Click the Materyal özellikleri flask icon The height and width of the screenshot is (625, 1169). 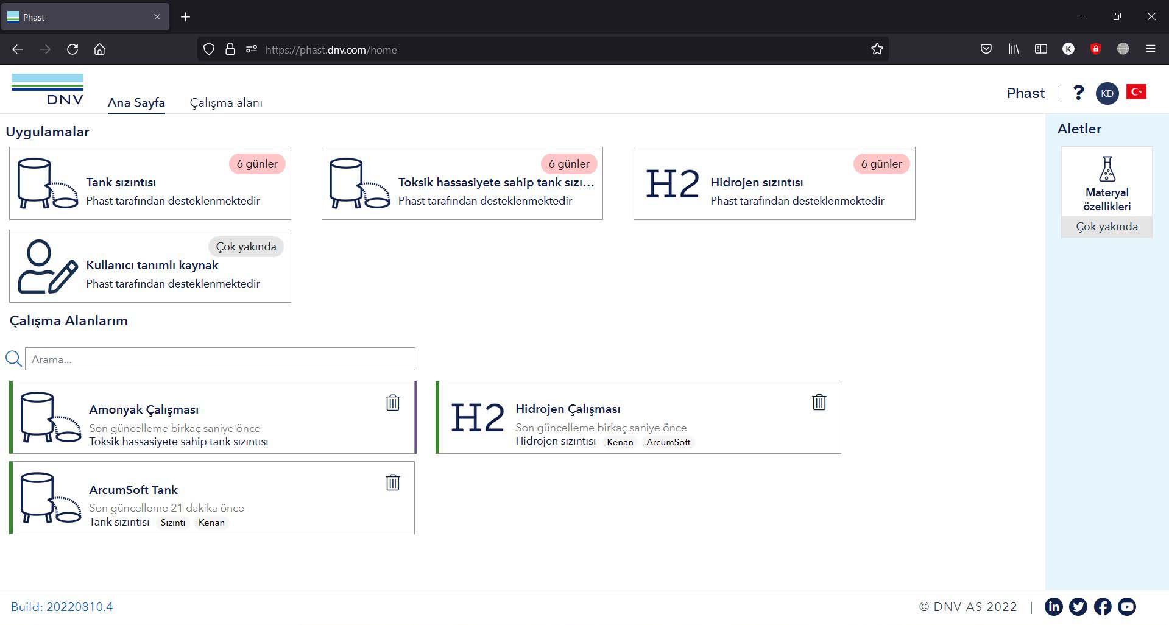pyautogui.click(x=1107, y=169)
